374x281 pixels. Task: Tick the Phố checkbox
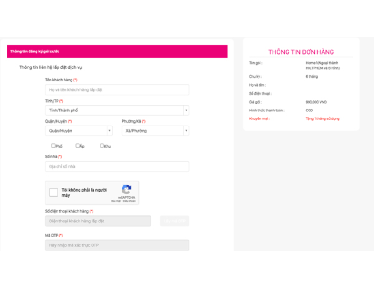[x=53, y=146]
